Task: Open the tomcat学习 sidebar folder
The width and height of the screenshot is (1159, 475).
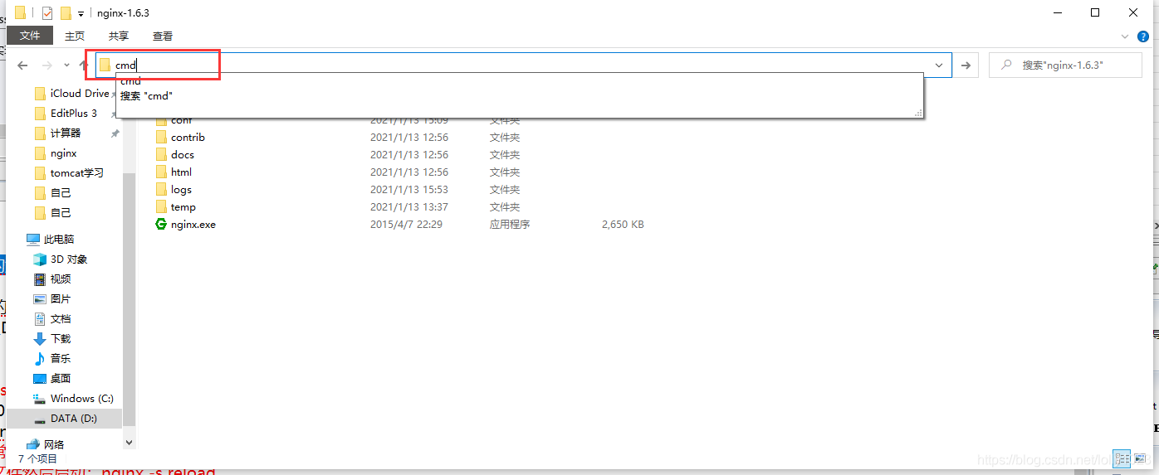Action: [x=70, y=172]
